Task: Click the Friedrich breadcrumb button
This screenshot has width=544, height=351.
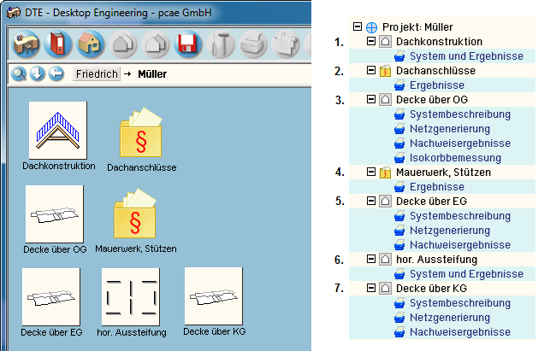Action: [x=95, y=74]
